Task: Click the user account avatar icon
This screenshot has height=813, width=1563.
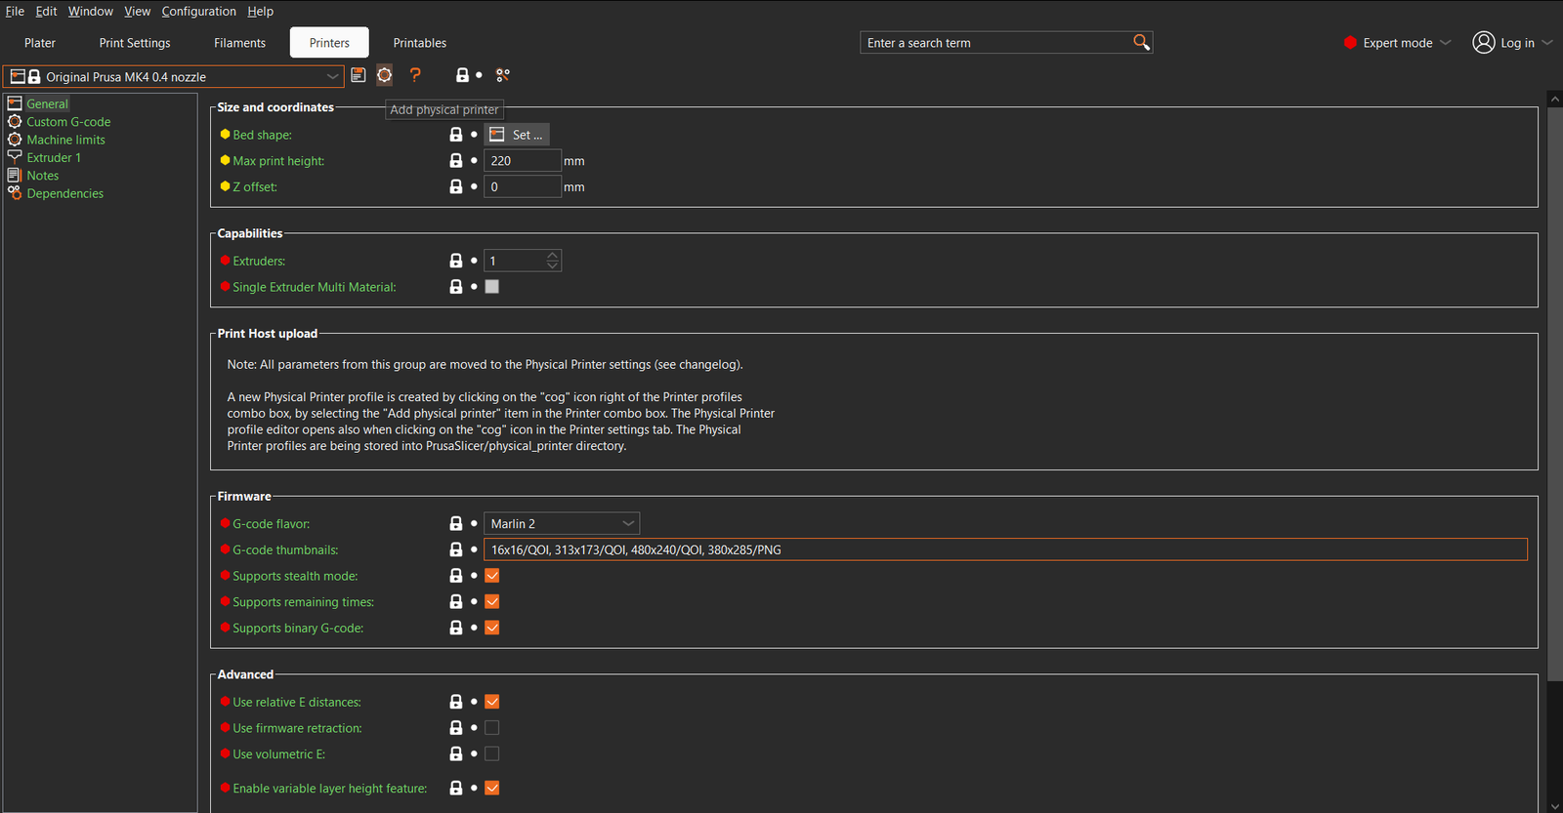Action: 1484,42
